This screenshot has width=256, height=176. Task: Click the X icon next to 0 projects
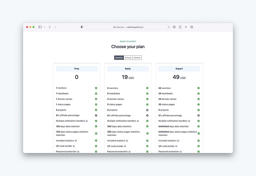[x=147, y=110]
